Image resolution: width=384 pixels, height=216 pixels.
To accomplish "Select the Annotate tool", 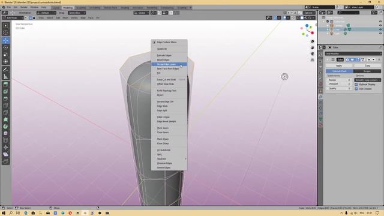I will [x=5, y=70].
